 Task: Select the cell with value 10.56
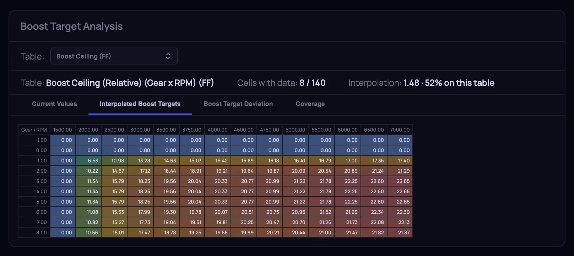click(88, 233)
